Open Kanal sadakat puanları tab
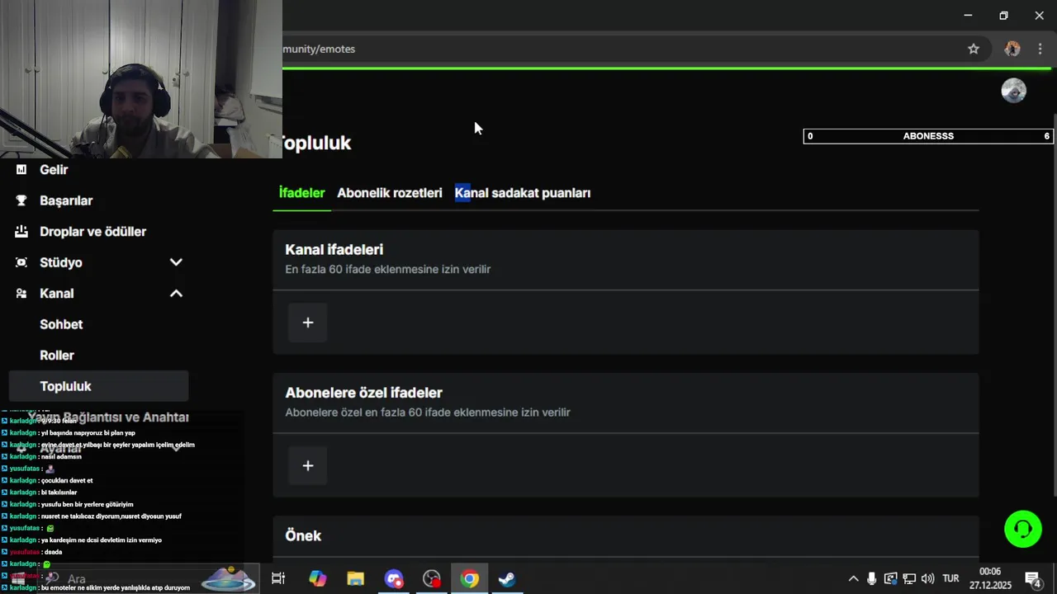Image resolution: width=1057 pixels, height=594 pixels. coord(523,193)
